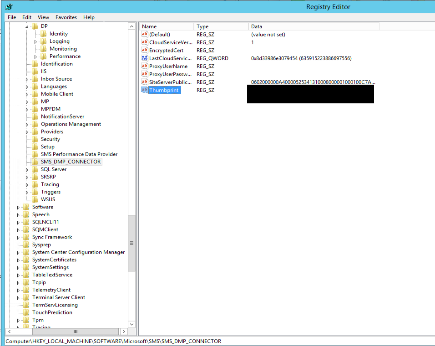
Task: Click the SiteServerPublic value icon
Action: pyautogui.click(x=145, y=82)
